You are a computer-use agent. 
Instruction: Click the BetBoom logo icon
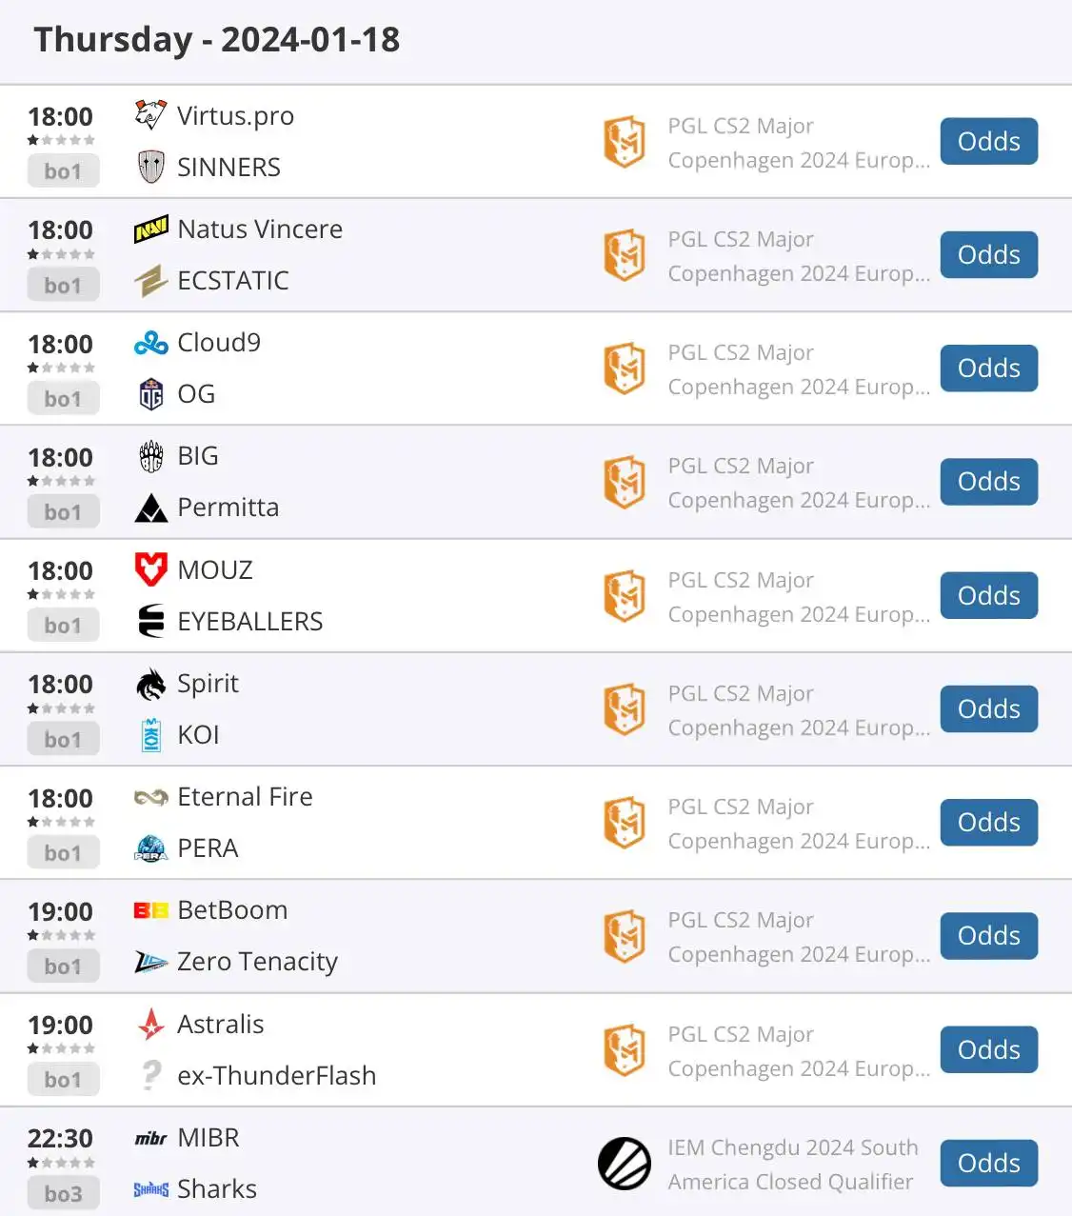pyautogui.click(x=150, y=910)
